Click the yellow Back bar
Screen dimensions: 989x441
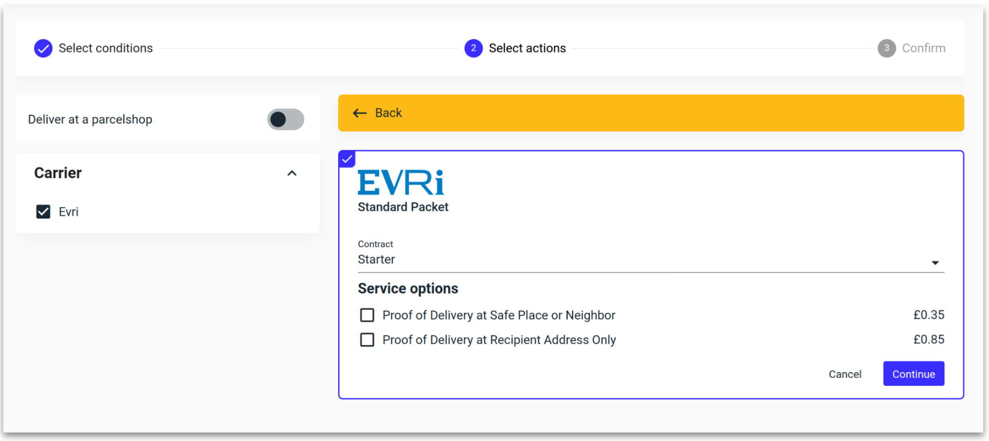click(x=651, y=113)
